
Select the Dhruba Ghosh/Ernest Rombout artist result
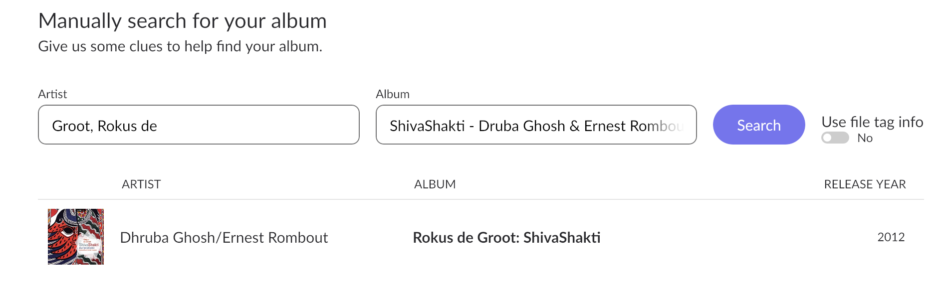(x=224, y=238)
